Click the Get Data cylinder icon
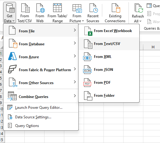Screen dimensions: 160x143 point(10,8)
